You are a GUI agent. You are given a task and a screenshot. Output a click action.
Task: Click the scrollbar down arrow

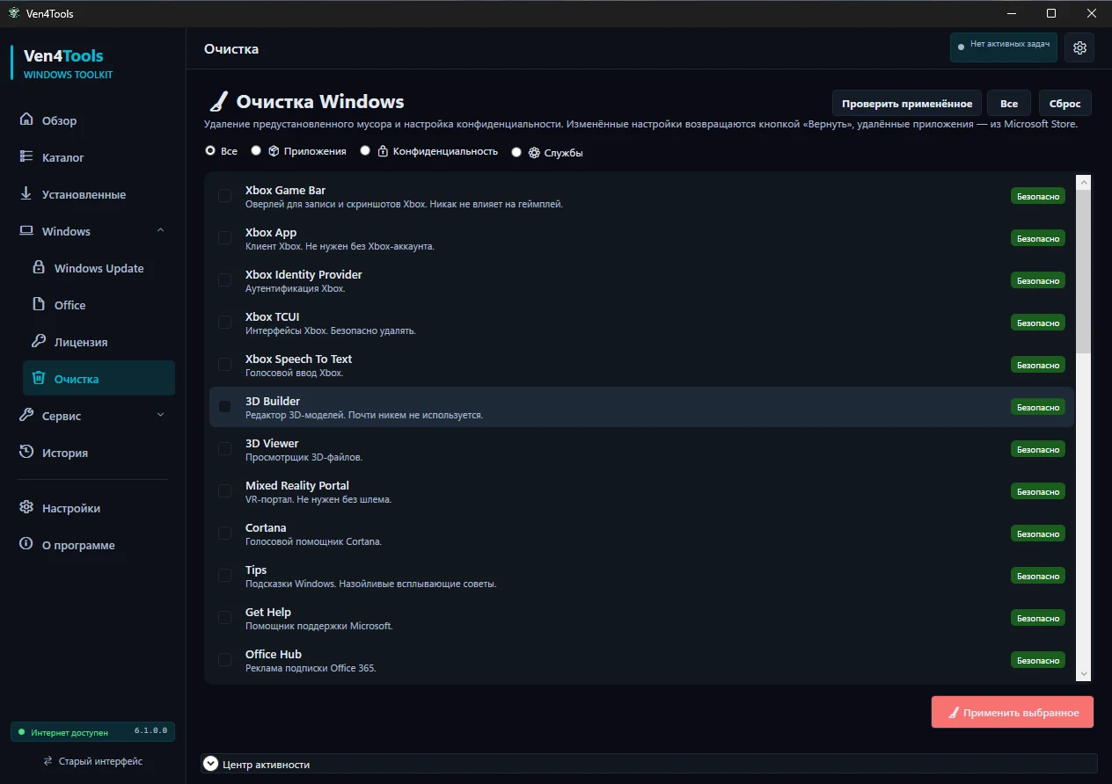[x=1084, y=673]
